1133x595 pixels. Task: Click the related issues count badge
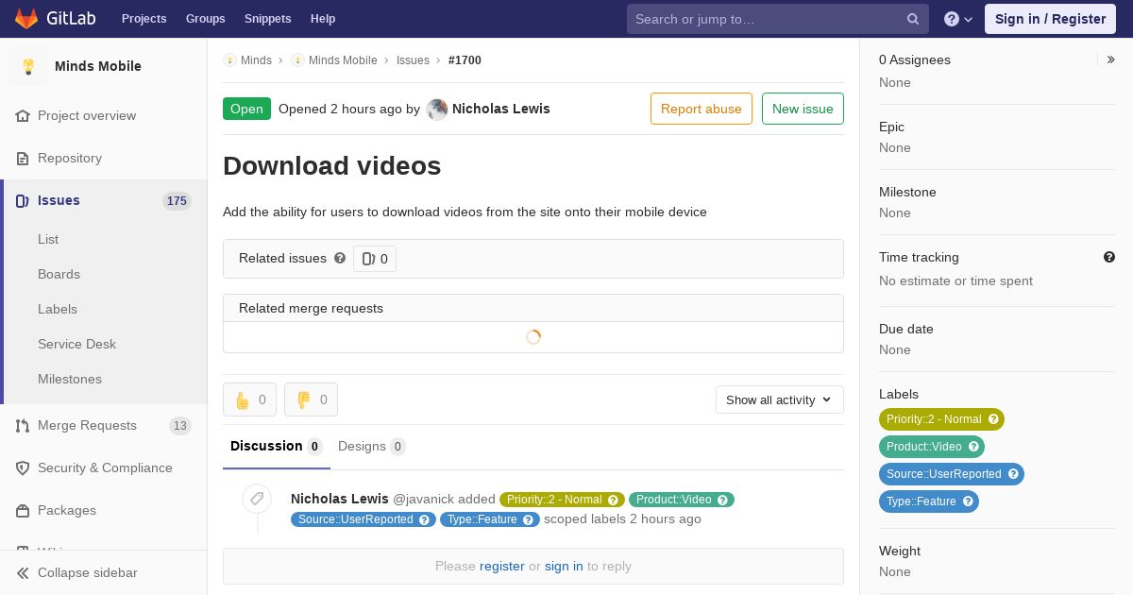(x=375, y=259)
